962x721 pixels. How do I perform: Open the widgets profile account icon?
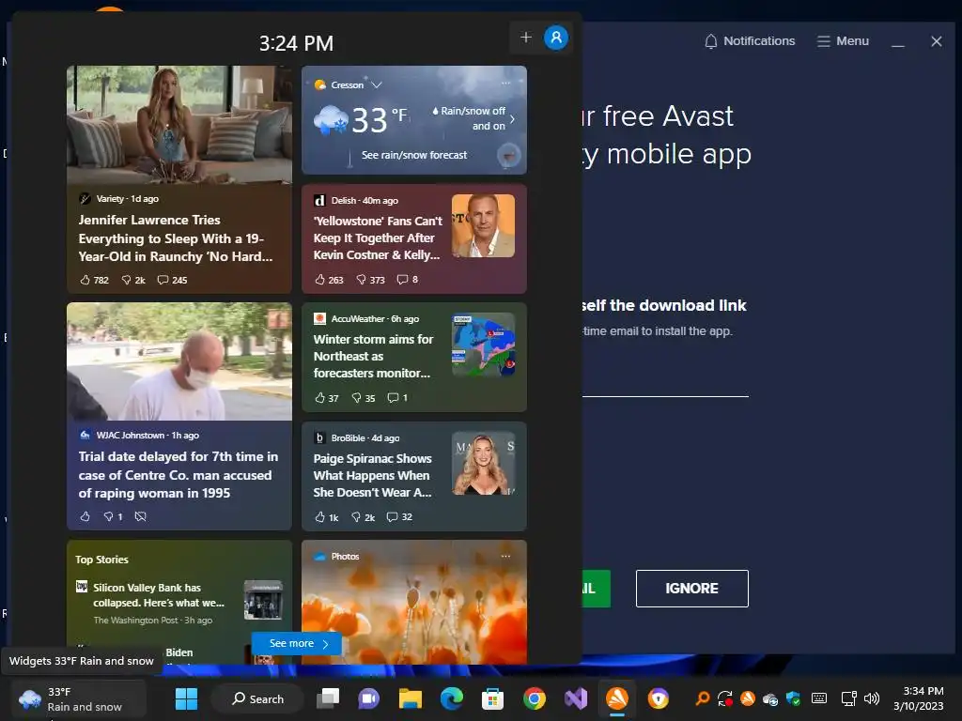click(x=556, y=38)
